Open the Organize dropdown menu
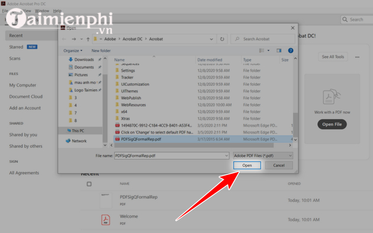 (x=73, y=51)
